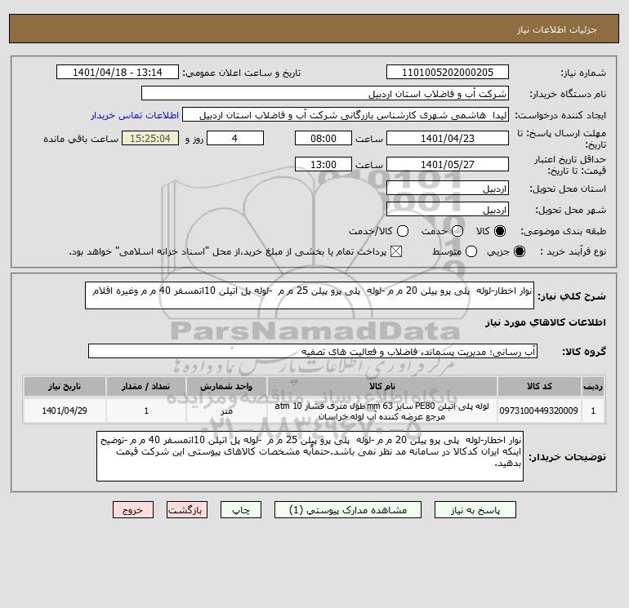Click the remaining days field showing 4
Viewport: 629px width, 608px height.
[235, 138]
